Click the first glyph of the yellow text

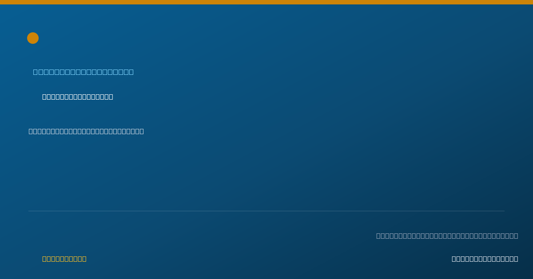tap(44, 259)
